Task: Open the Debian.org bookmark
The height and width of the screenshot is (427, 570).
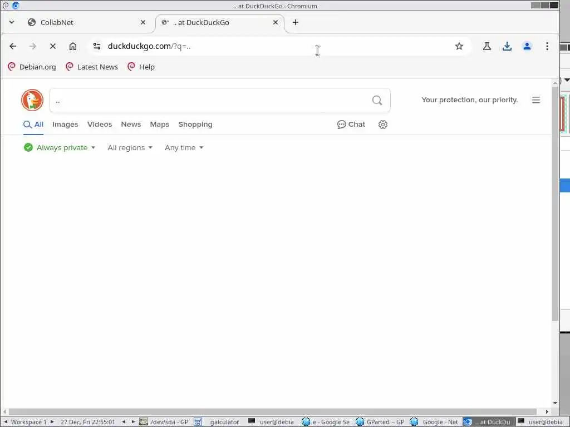Action: 32,67
